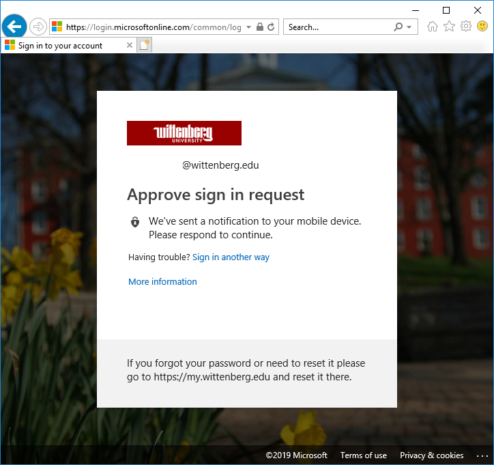
Task: Close the 'Sign in to your account' tab
Action: [x=130, y=45]
